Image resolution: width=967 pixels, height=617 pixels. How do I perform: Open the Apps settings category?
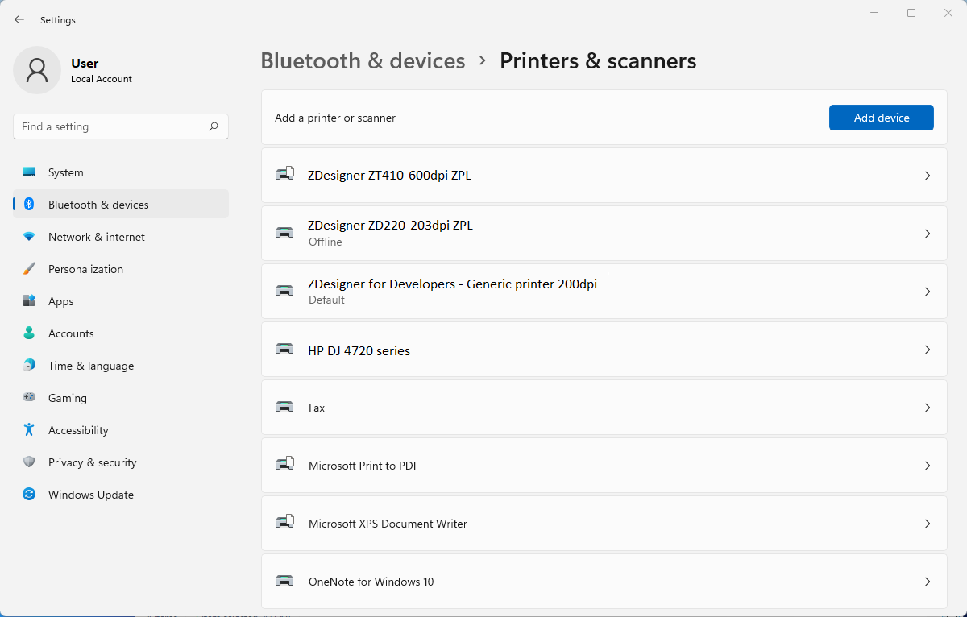click(x=121, y=301)
